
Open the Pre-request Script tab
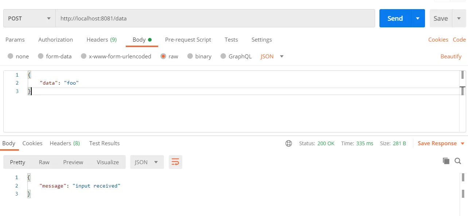188,39
